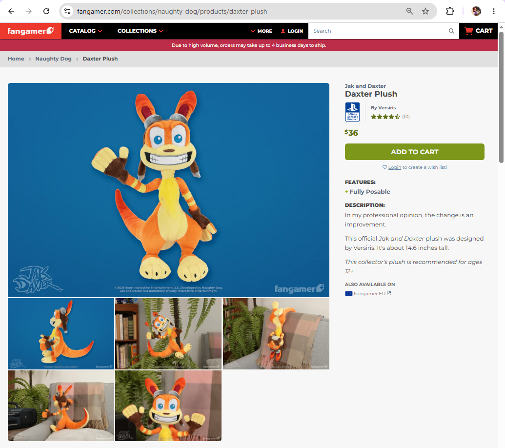Expand the Catalog dropdown menu

tap(85, 31)
